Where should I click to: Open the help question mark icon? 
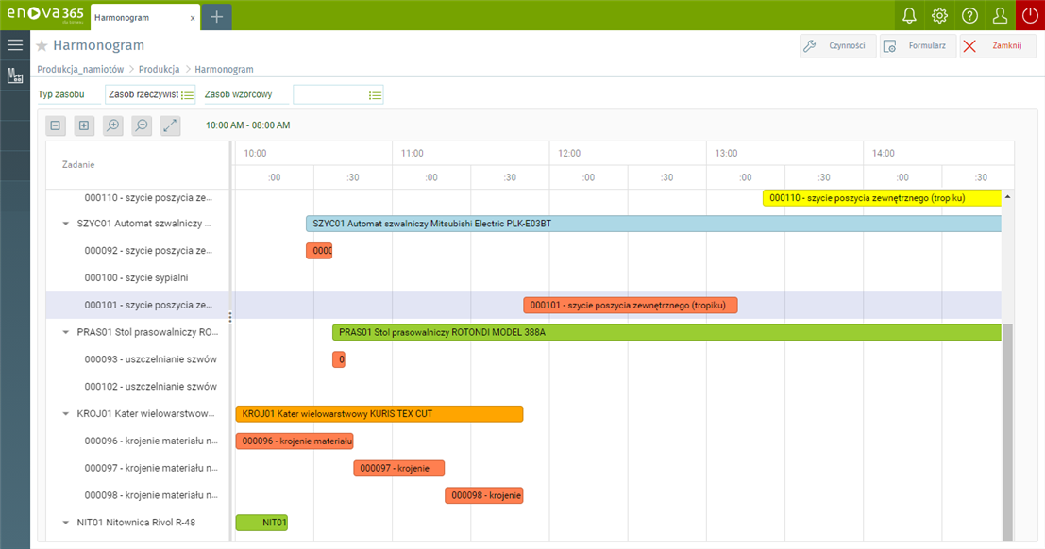coord(969,15)
